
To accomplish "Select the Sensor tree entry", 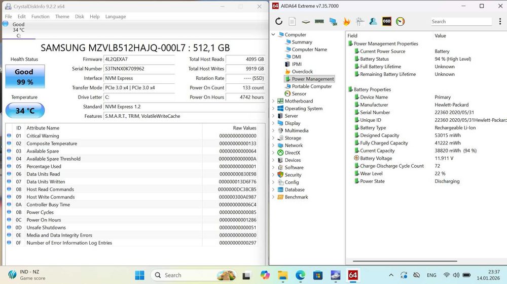I will (299, 94).
